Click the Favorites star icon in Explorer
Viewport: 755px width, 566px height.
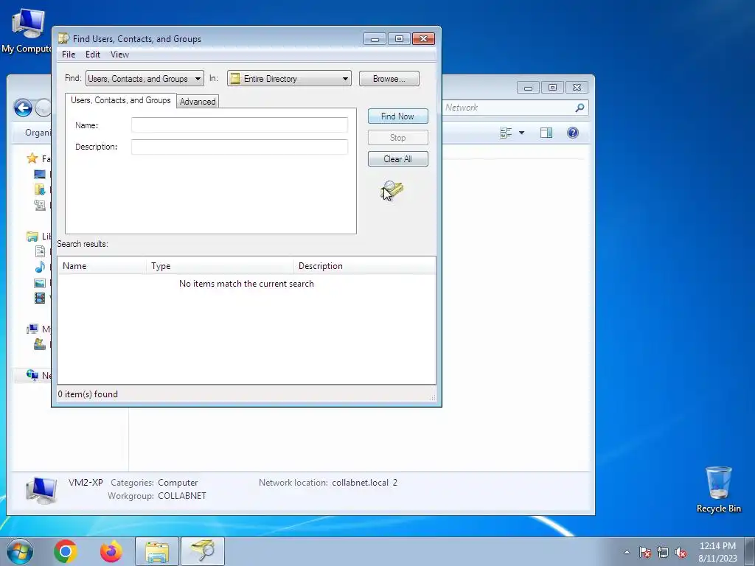pos(32,158)
